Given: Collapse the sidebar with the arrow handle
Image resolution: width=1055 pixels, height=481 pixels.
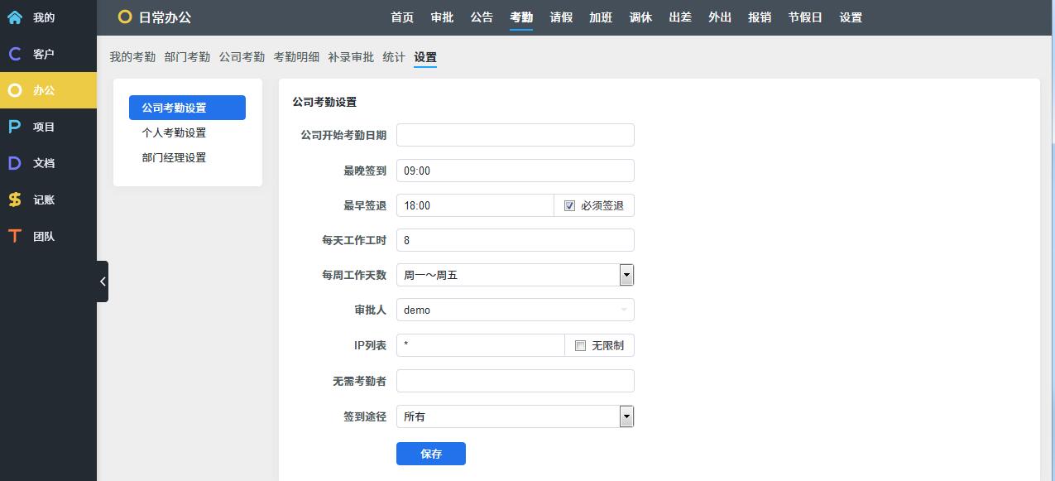Looking at the screenshot, I should pyautogui.click(x=103, y=281).
